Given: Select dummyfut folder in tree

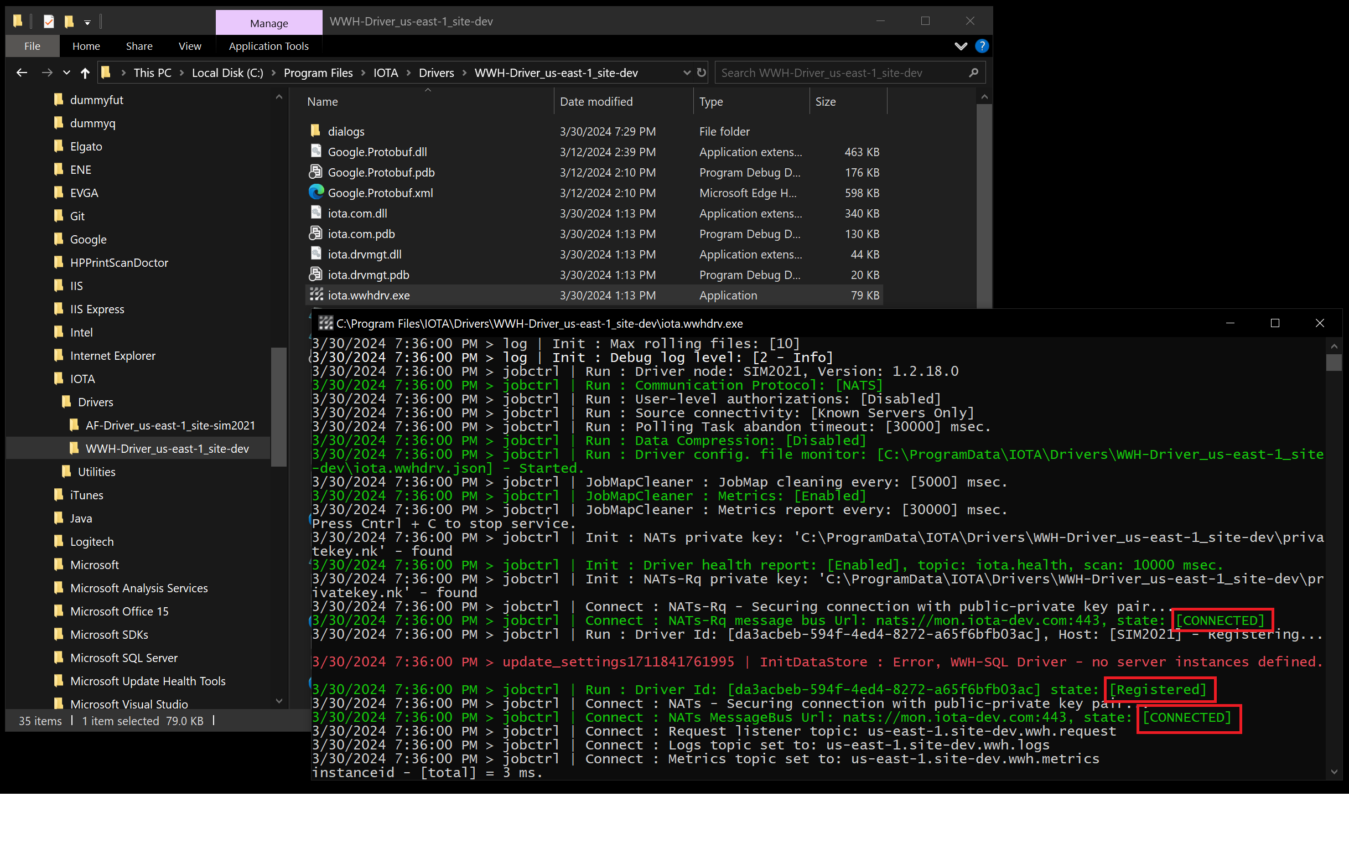Looking at the screenshot, I should click(96, 100).
